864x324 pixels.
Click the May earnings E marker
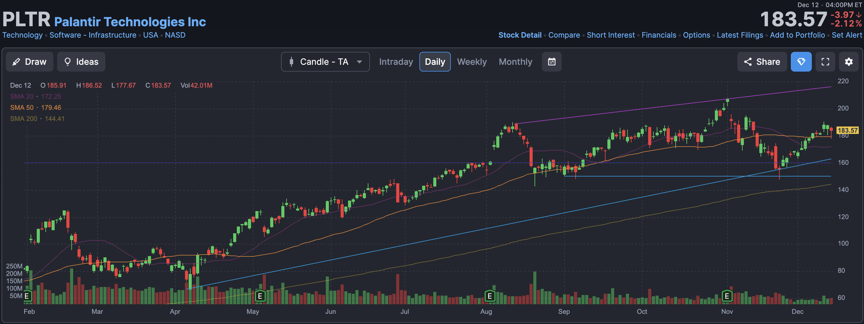(260, 296)
